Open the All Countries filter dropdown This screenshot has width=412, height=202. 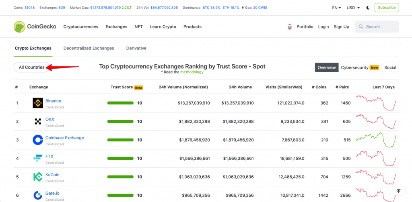[x=31, y=67]
